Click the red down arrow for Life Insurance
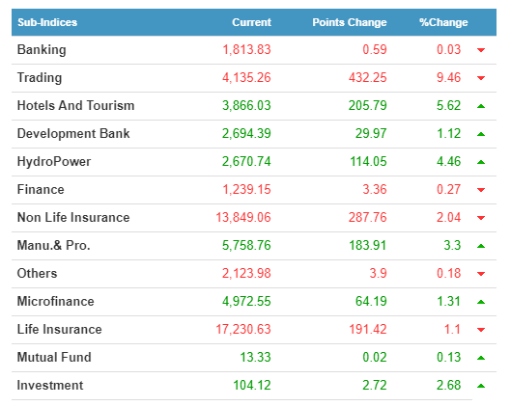Image resolution: width=511 pixels, height=406 pixels. [x=481, y=330]
